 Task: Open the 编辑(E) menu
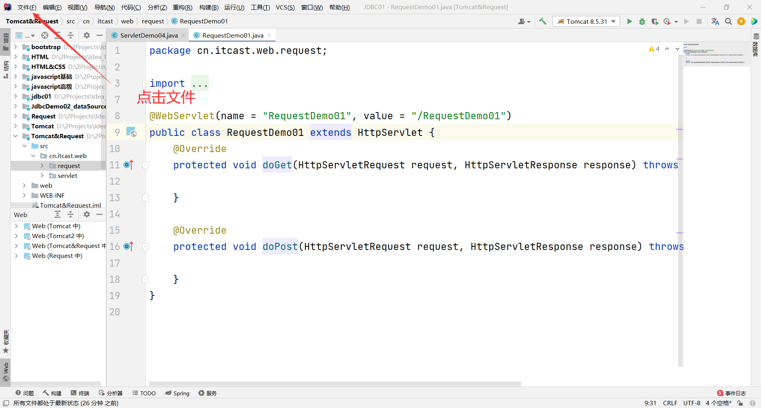point(52,8)
